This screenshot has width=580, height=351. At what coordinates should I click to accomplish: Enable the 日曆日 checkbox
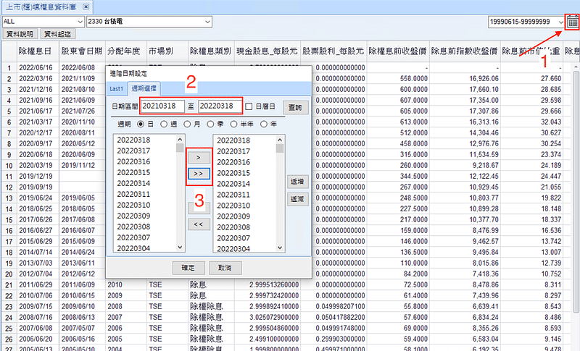(x=249, y=106)
